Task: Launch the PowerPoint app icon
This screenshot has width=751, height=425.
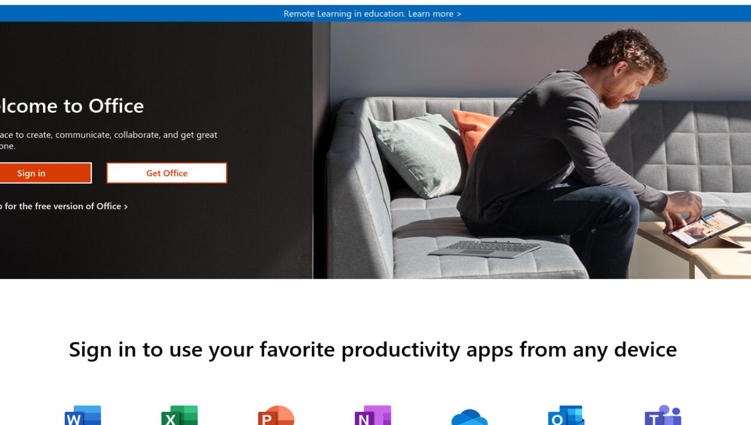Action: pyautogui.click(x=276, y=415)
